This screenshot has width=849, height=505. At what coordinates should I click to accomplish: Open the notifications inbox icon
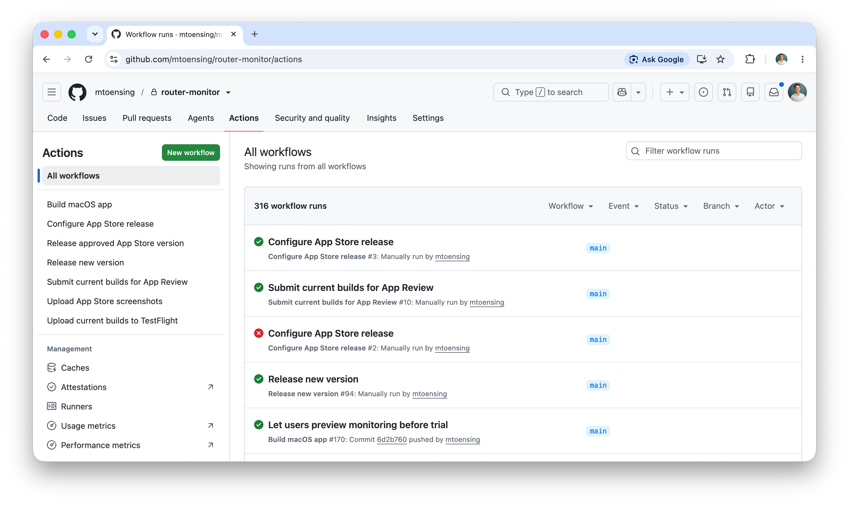tap(774, 92)
